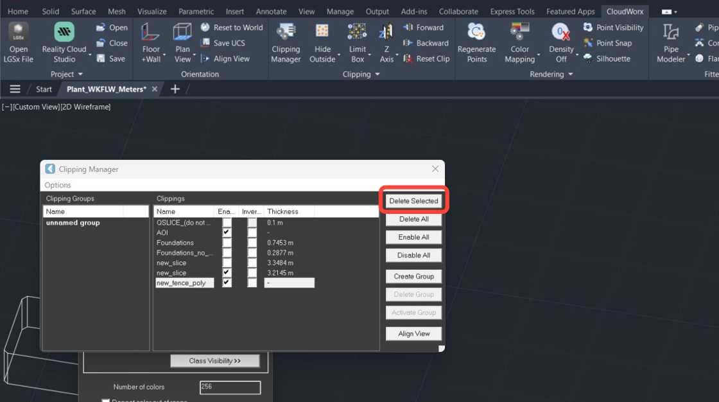Select Floor +Wall orientation tool
The height and width of the screenshot is (402, 719).
(x=151, y=42)
